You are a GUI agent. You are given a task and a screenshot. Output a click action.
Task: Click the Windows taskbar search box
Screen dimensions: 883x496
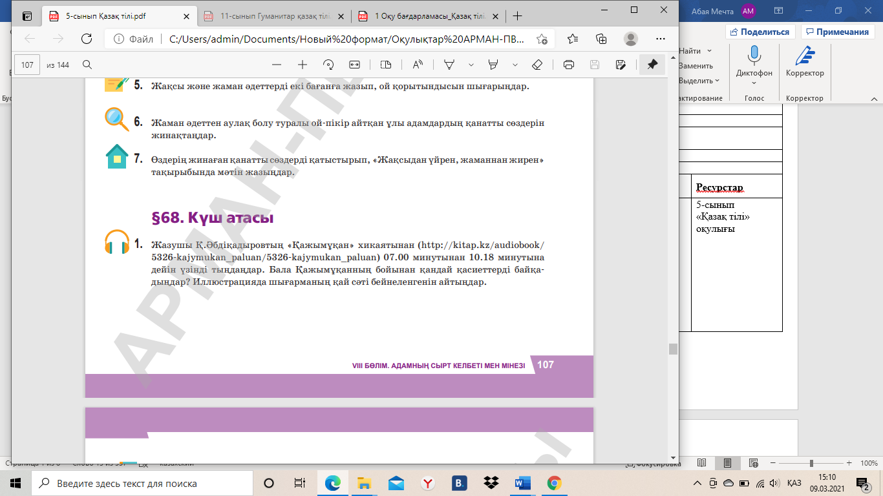[x=142, y=483]
